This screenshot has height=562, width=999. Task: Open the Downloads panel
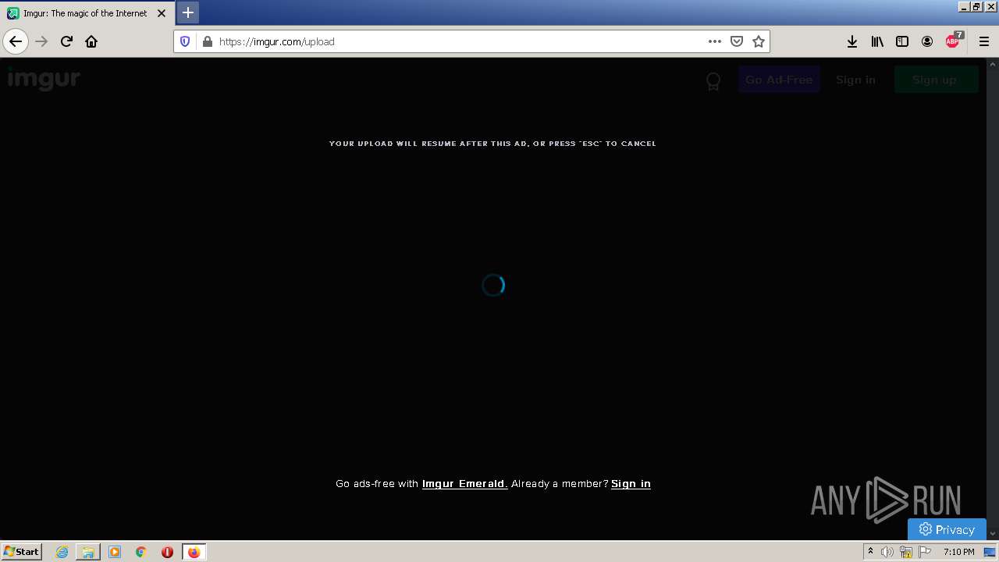coord(852,41)
